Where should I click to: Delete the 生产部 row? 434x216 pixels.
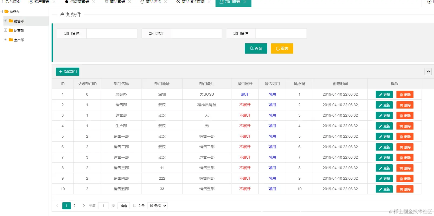point(405,126)
